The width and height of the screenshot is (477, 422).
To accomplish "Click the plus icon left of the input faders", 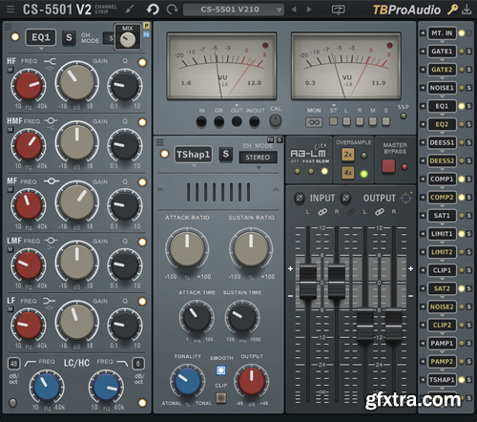I will 290,269.
